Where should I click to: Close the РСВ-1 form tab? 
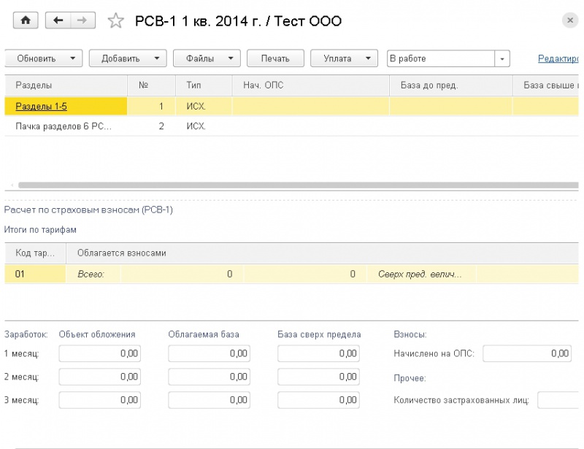(x=570, y=21)
